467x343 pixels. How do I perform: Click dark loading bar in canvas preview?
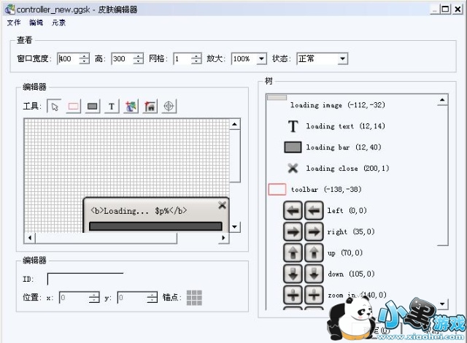click(x=155, y=226)
